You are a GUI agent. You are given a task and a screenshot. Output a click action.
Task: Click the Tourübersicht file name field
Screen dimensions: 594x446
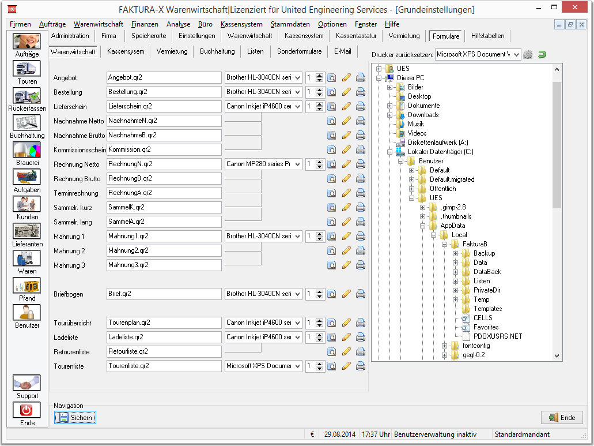pyautogui.click(x=164, y=323)
